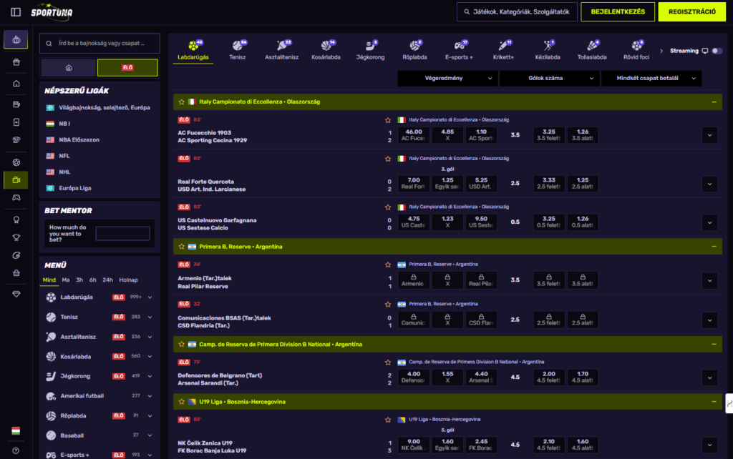Viewport: 733px width, 459px height.
Task: Toggle the Streaming switch
Action: (x=717, y=51)
